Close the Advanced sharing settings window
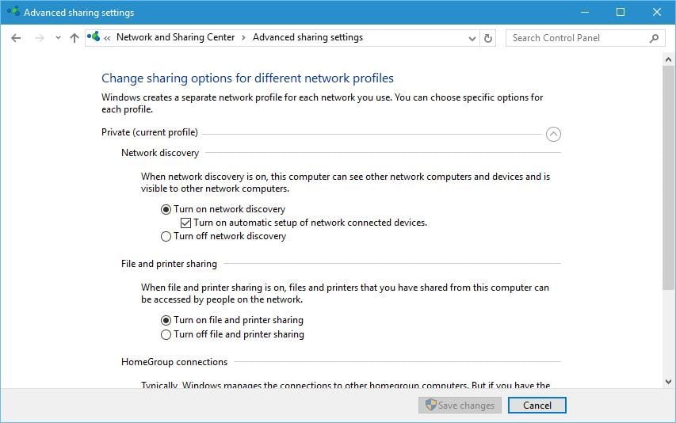The image size is (676, 423). click(657, 12)
